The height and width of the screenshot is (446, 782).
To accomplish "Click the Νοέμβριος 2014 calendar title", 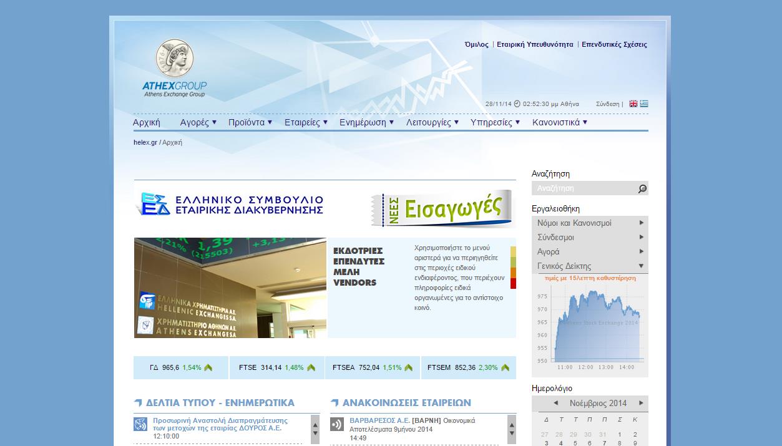I will [598, 403].
